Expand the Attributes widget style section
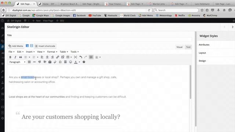235x132 pixels. point(216,45)
